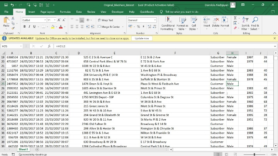
Task: Open the File tab
Action: pos(7,12)
